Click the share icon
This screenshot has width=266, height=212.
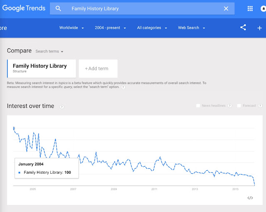243,27
